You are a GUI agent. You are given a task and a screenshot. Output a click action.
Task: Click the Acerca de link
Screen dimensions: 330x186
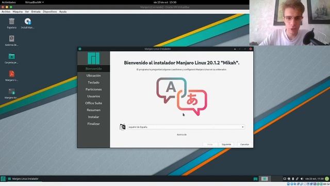(182, 134)
